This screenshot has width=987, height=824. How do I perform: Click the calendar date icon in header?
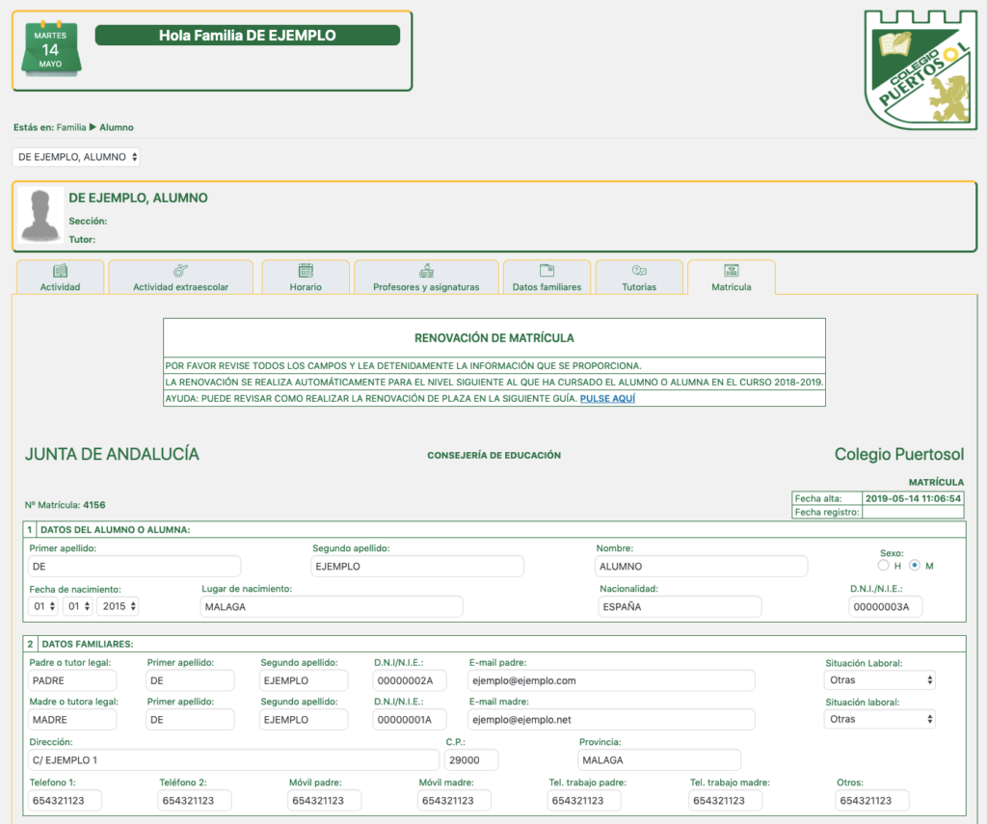(x=50, y=49)
